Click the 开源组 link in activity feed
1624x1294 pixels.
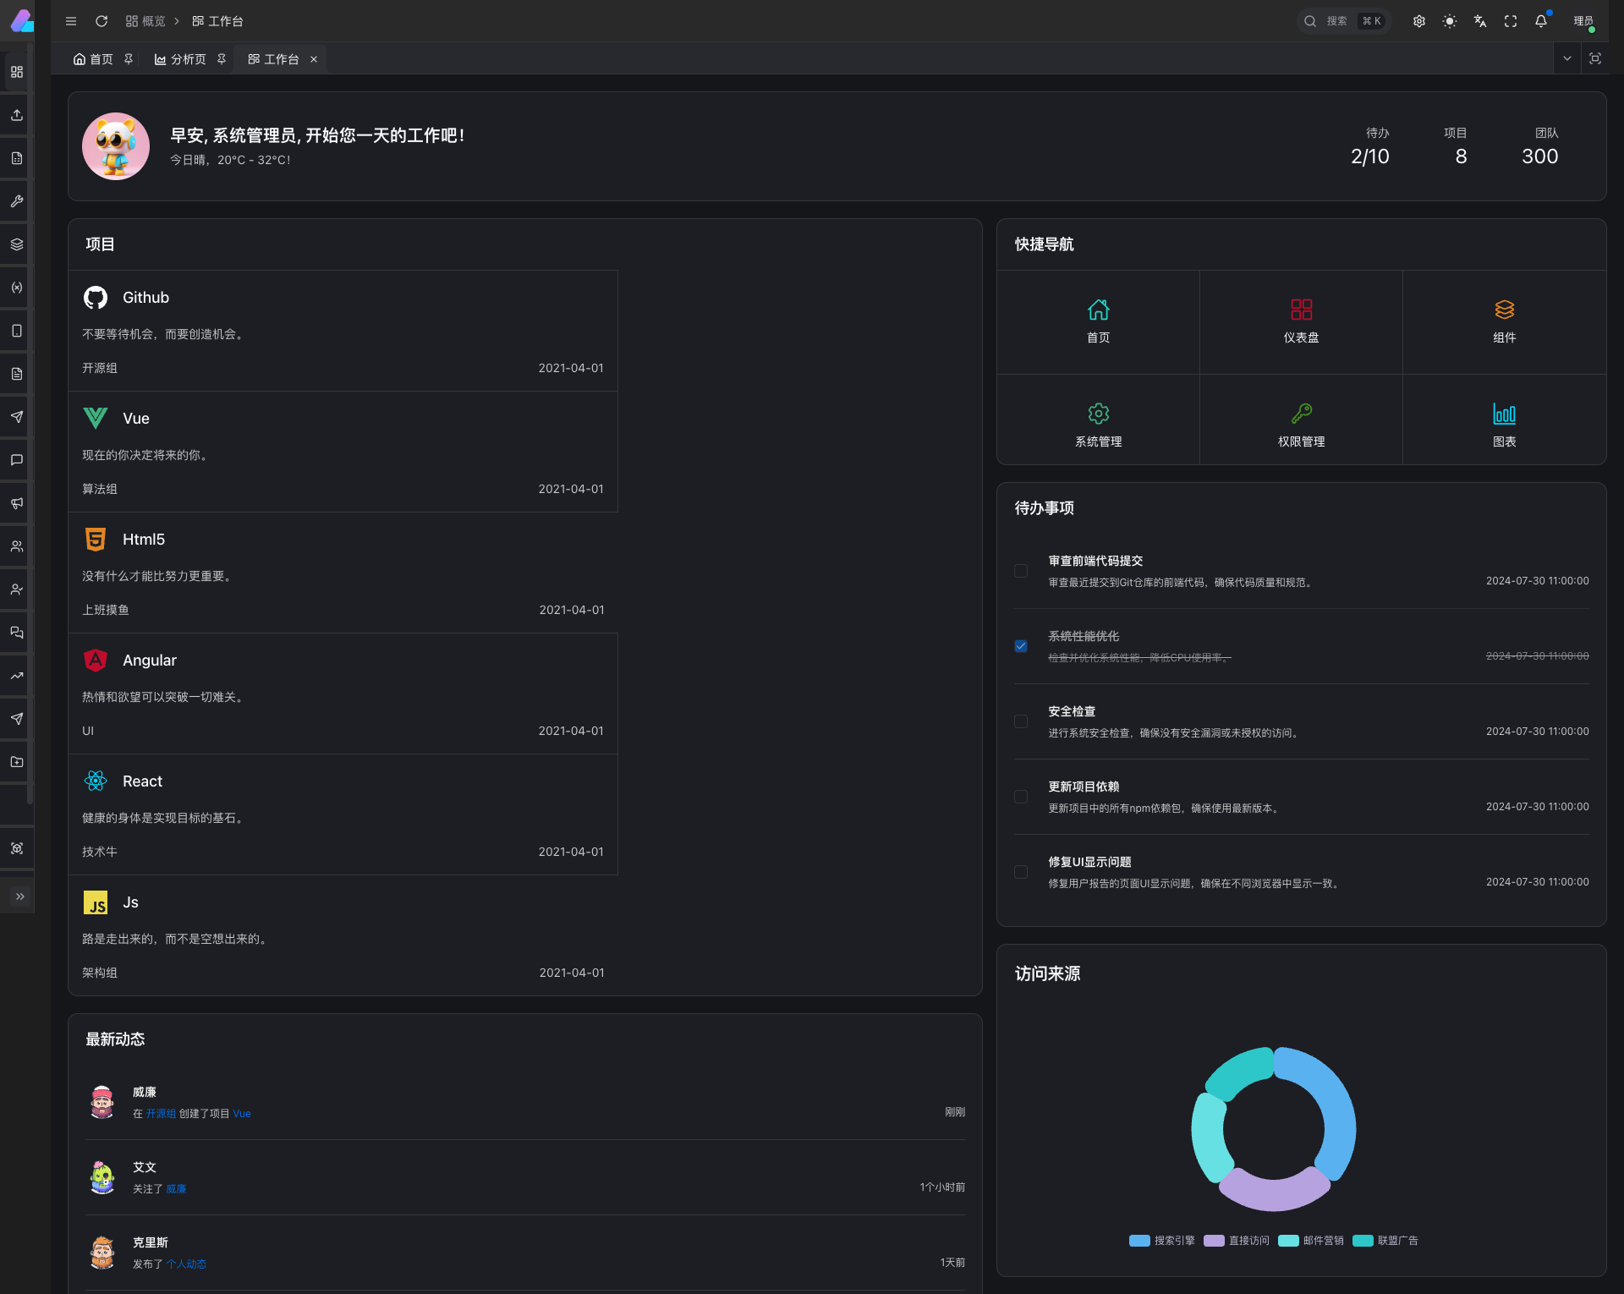(161, 1114)
